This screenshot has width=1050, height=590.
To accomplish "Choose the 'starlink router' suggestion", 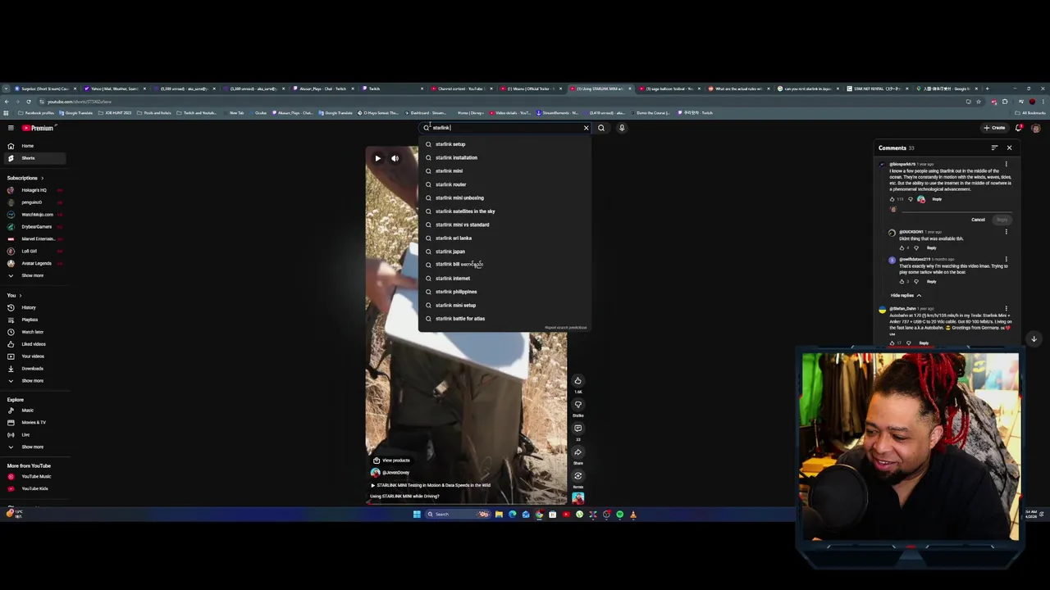I will tap(503, 184).
